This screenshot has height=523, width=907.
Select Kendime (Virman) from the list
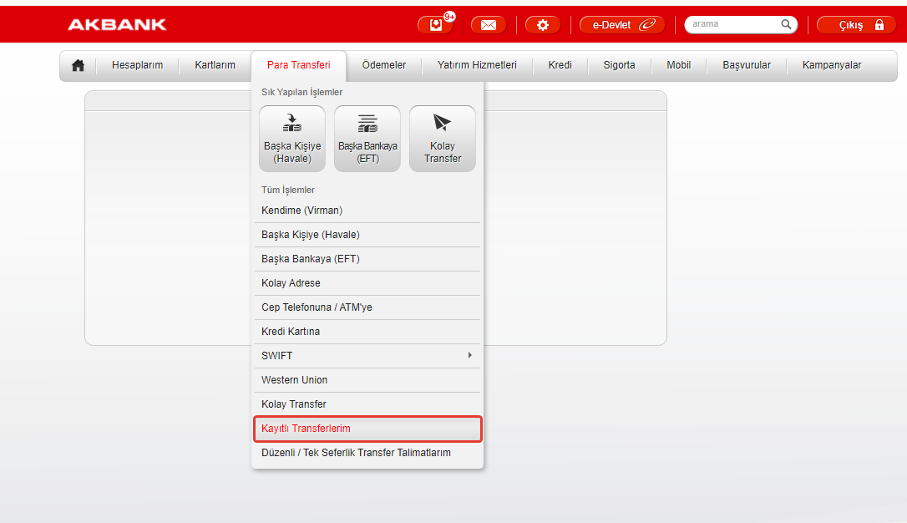pyautogui.click(x=367, y=211)
